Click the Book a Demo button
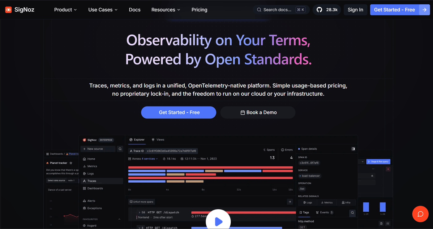 (258, 112)
